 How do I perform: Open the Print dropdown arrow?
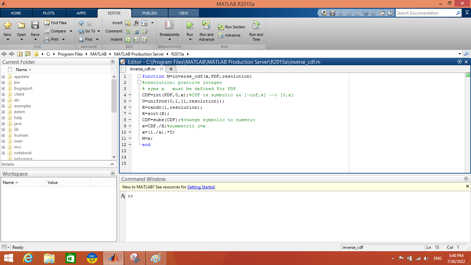point(63,39)
